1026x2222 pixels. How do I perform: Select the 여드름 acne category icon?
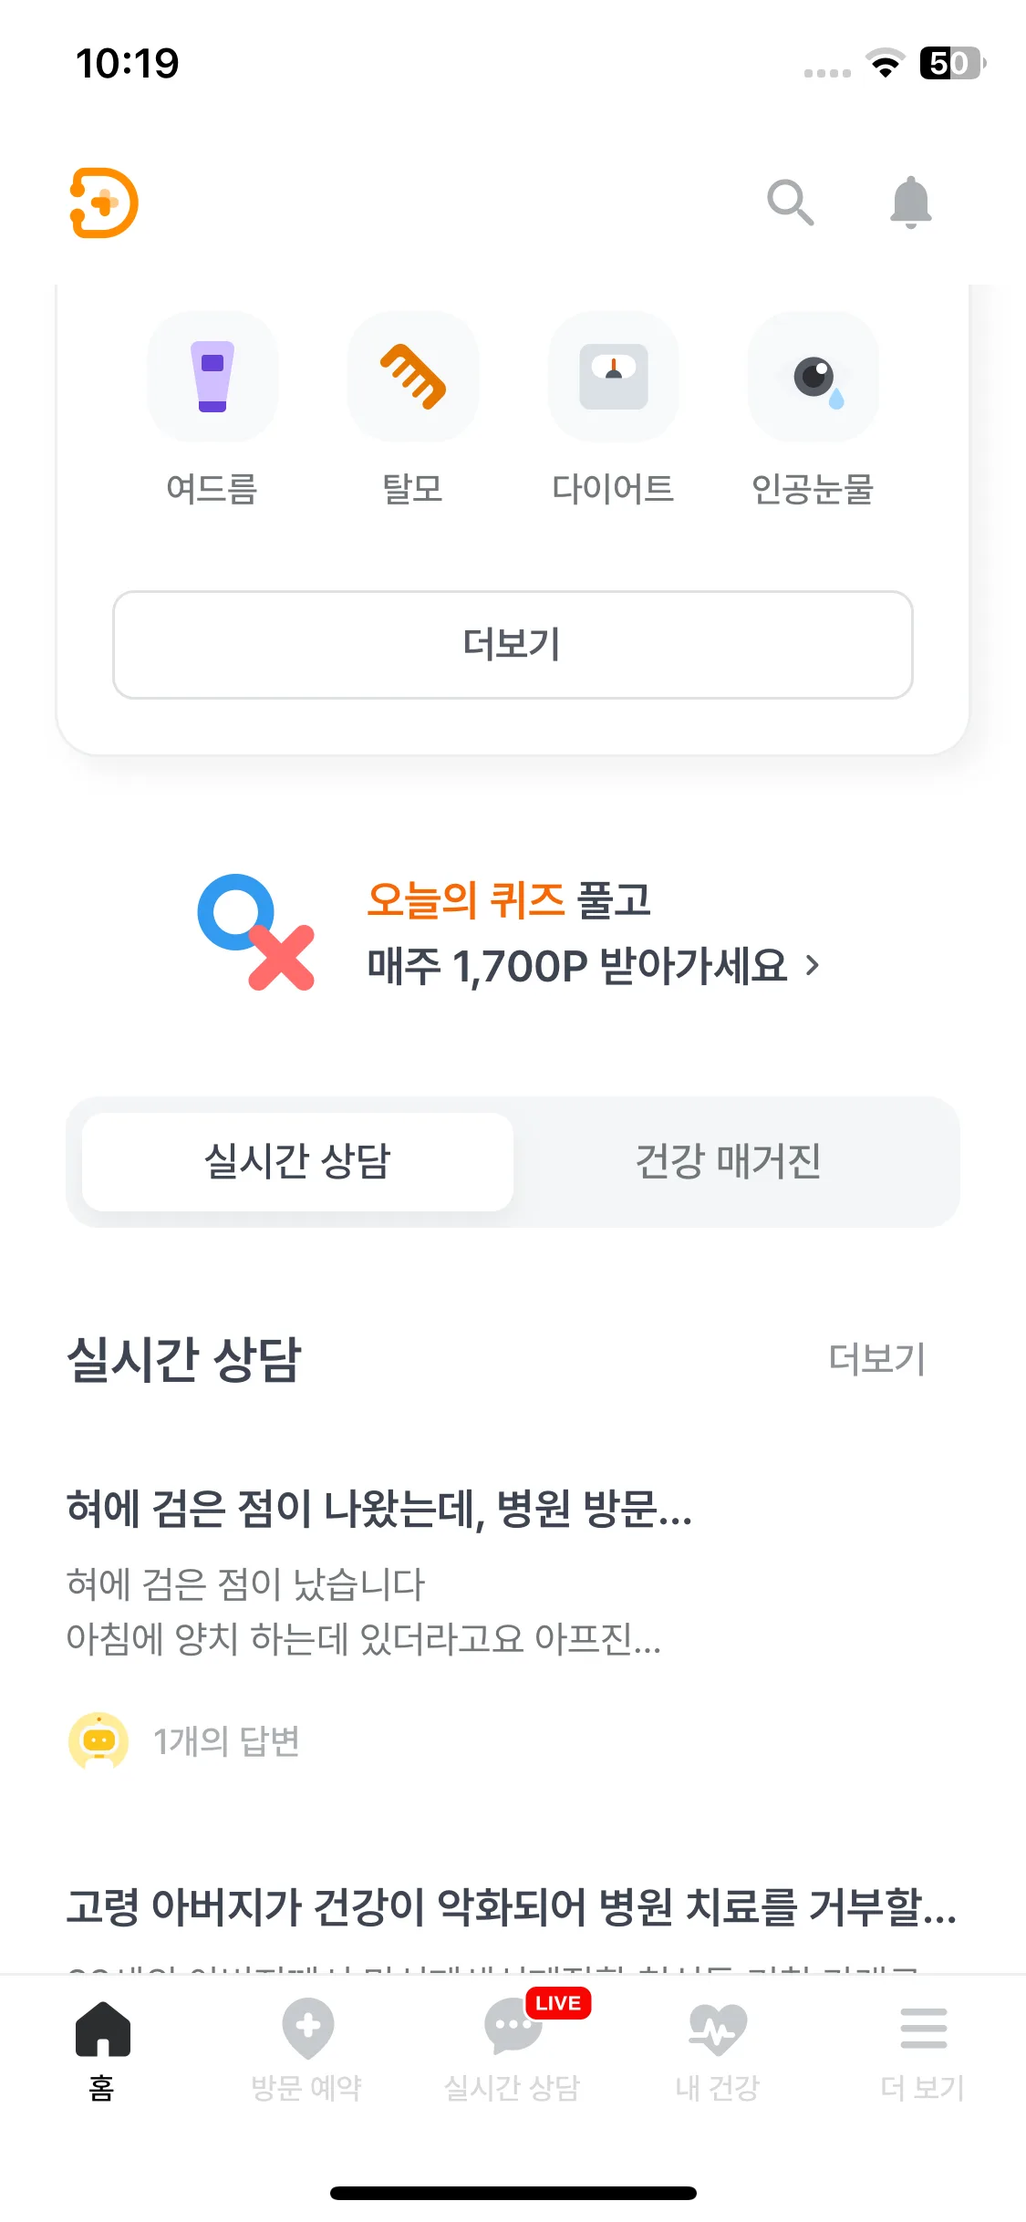[212, 377]
